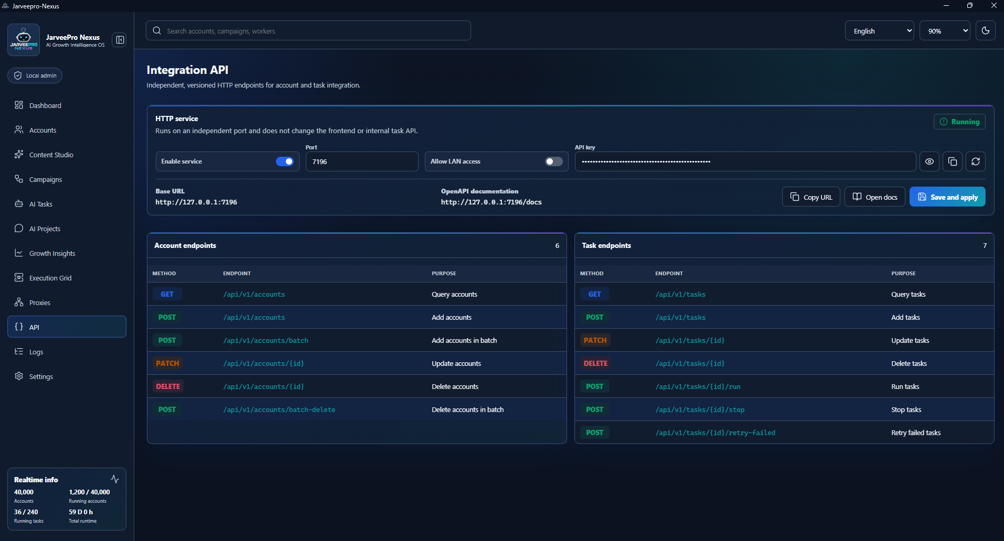Click the Proxies network icon

pyautogui.click(x=19, y=302)
